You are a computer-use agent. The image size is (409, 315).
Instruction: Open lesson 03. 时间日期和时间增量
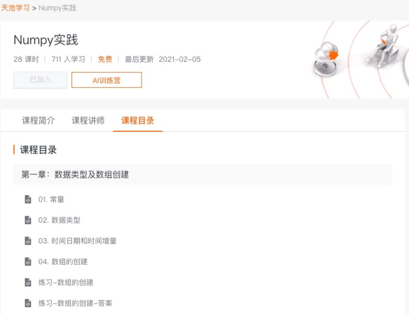pos(77,241)
